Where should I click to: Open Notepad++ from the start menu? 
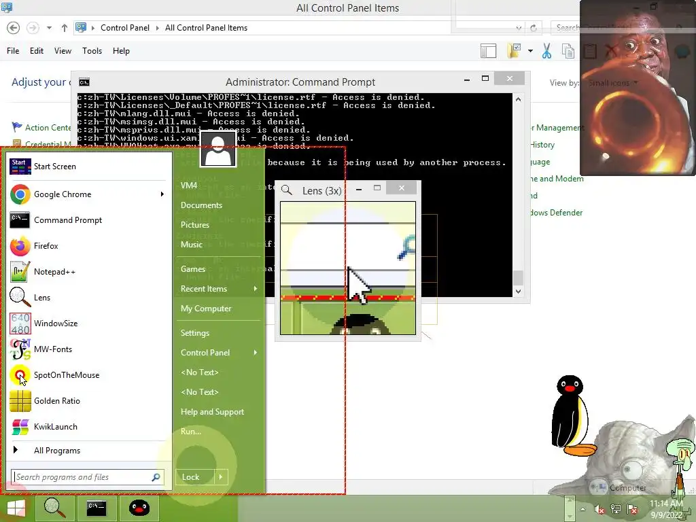(89, 272)
